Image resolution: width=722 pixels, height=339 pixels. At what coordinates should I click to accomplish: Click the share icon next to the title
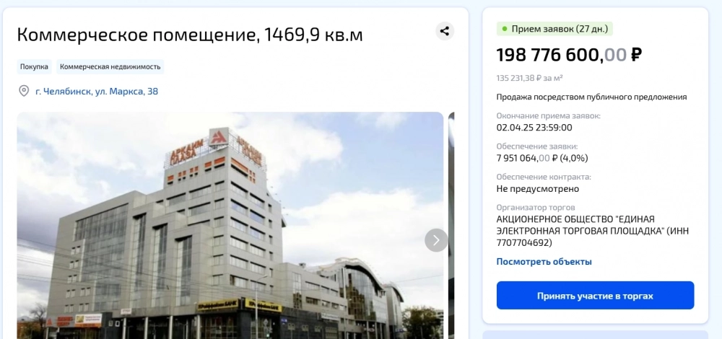[444, 31]
